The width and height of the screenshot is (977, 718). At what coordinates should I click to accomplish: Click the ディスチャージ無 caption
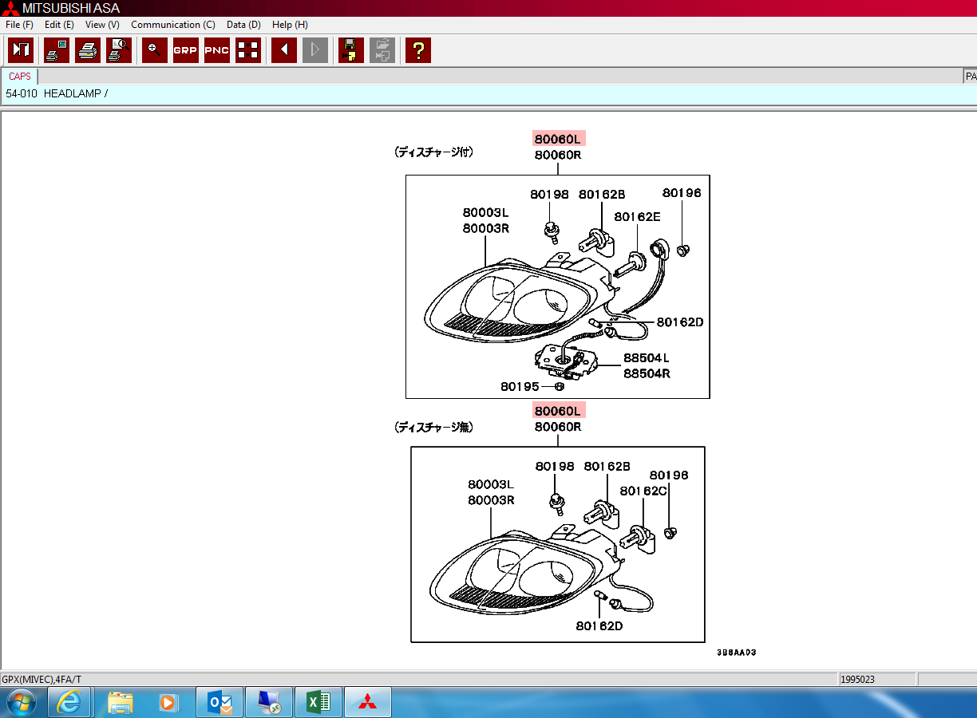pyautogui.click(x=434, y=428)
